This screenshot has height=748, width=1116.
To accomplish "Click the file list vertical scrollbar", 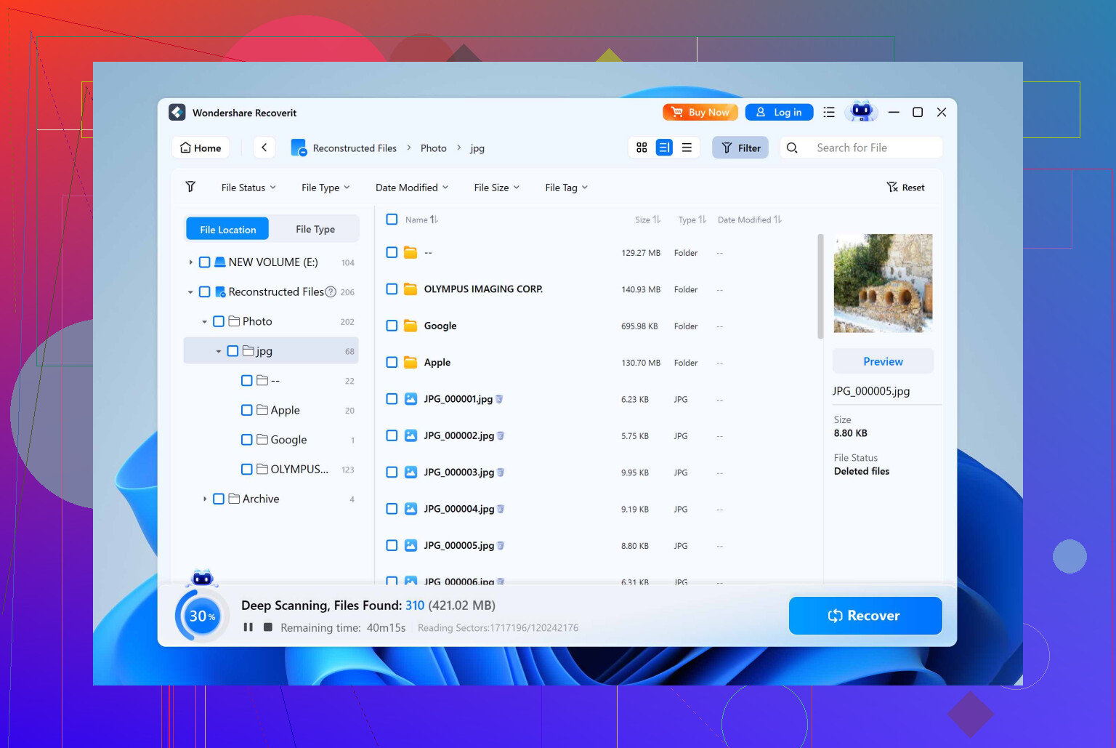I will click(x=820, y=286).
